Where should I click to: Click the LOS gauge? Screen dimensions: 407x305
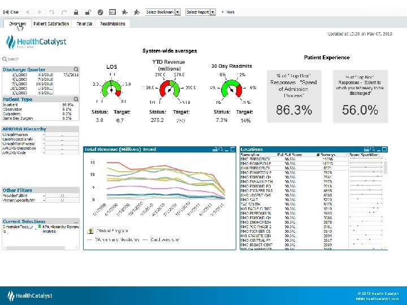[111, 88]
